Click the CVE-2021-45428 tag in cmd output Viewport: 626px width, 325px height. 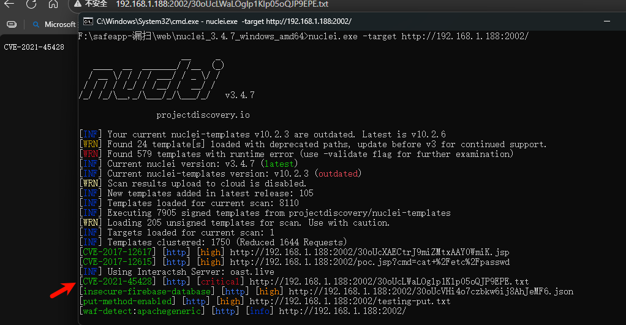coord(118,281)
